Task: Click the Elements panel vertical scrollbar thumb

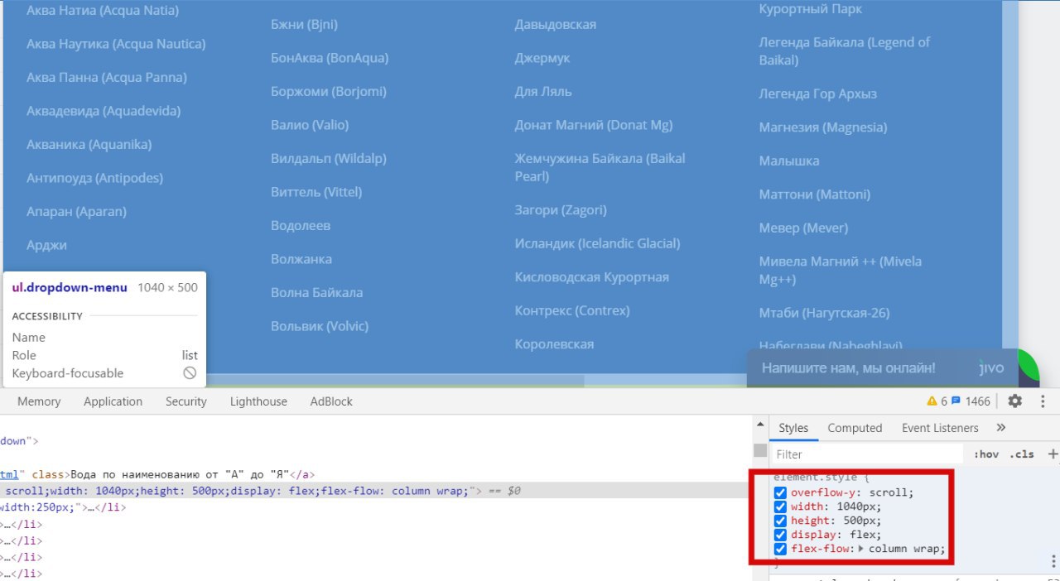Action: pyautogui.click(x=760, y=450)
